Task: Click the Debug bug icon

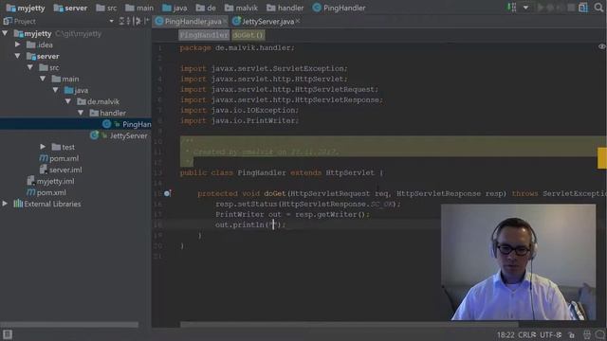Action: pyautogui.click(x=550, y=8)
